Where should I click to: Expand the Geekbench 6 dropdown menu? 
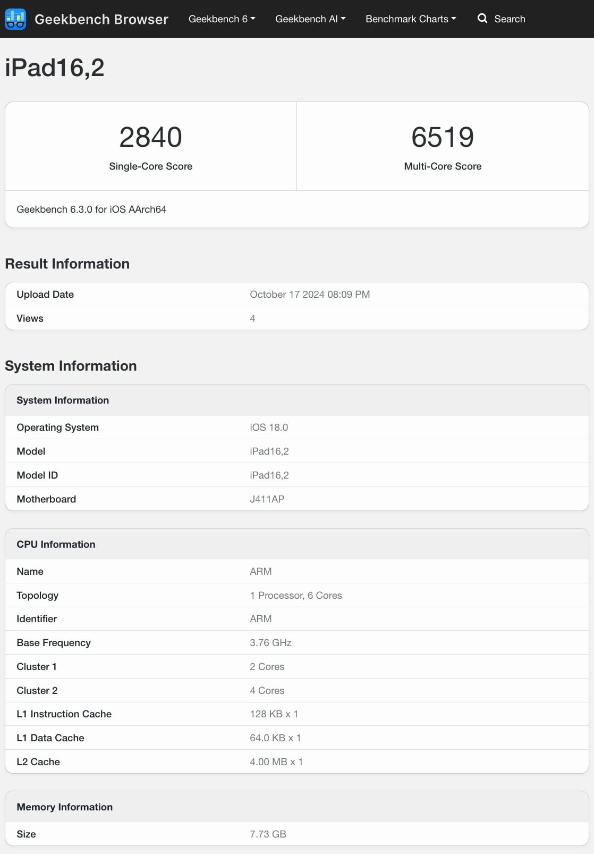click(222, 19)
